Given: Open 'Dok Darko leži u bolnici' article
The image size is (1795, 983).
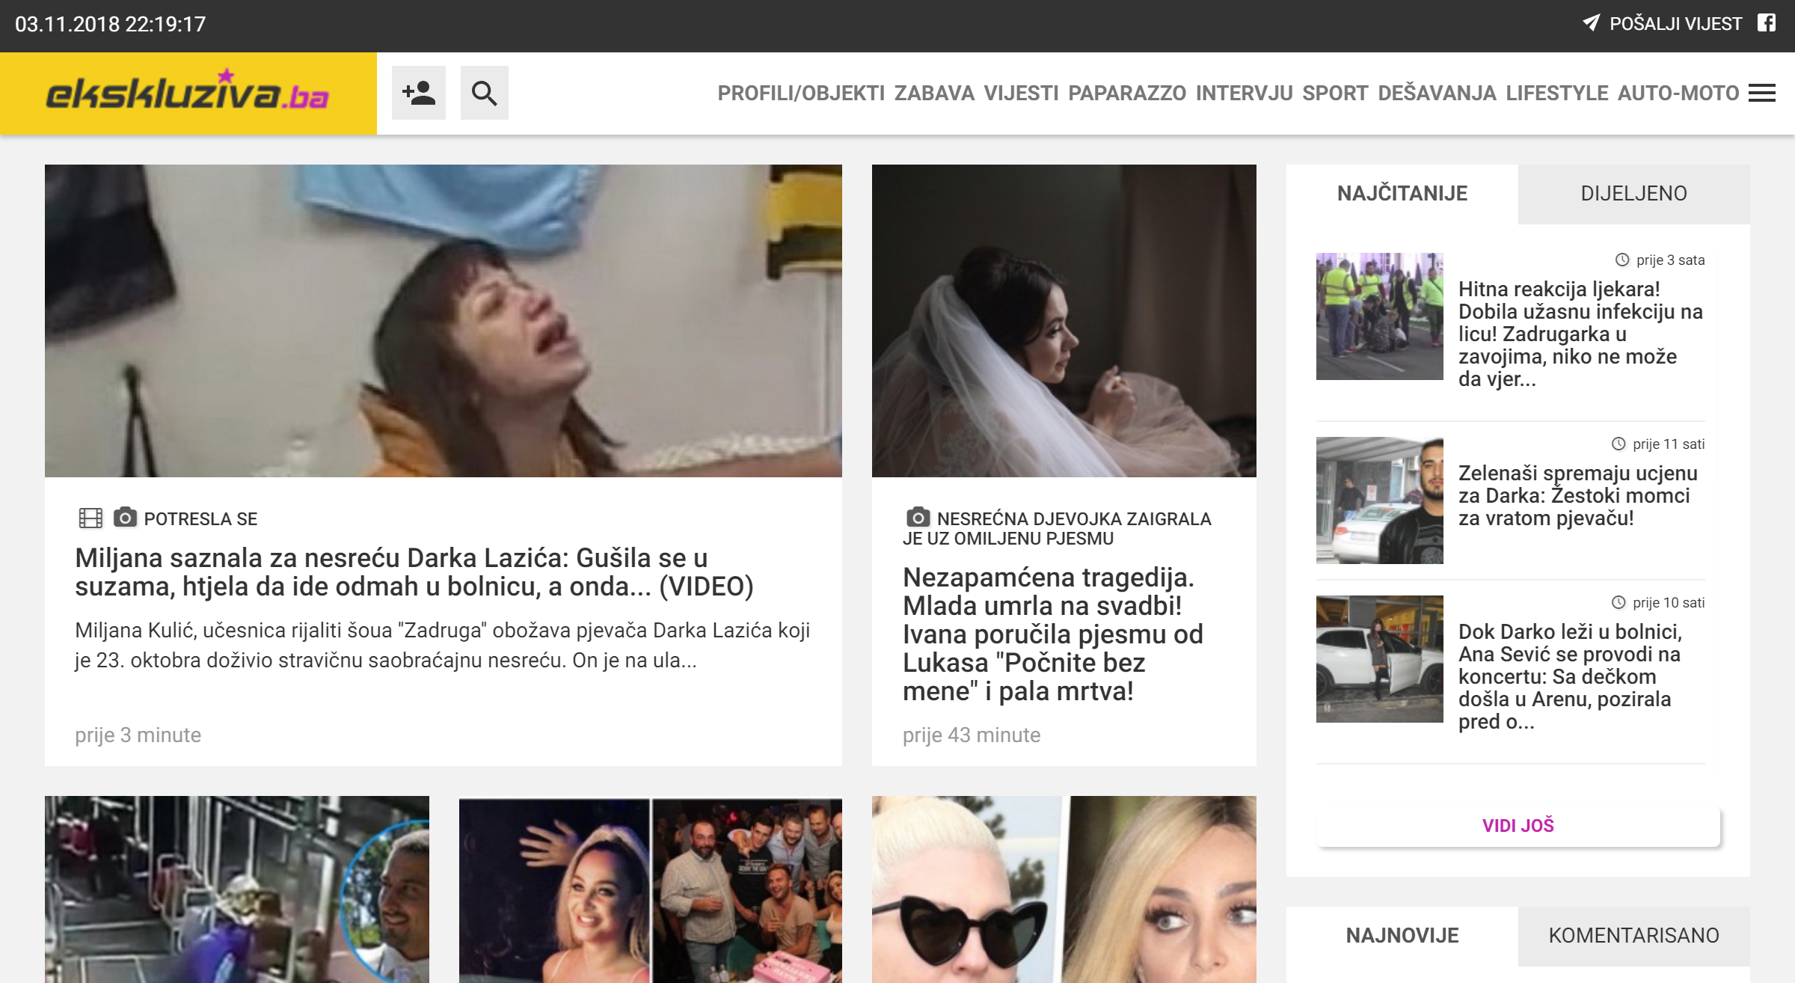Looking at the screenshot, I should tap(1571, 676).
